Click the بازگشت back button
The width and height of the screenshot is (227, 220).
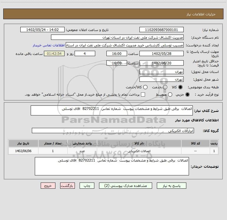coord(68,185)
